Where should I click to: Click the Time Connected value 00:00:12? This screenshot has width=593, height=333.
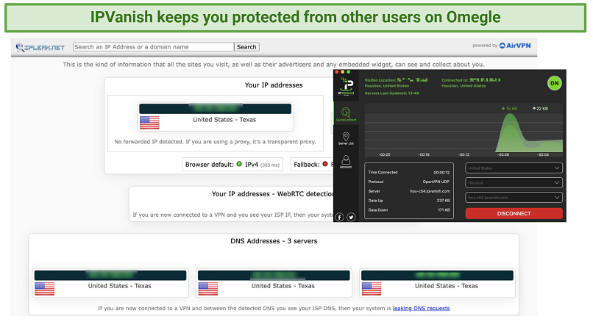coord(441,172)
